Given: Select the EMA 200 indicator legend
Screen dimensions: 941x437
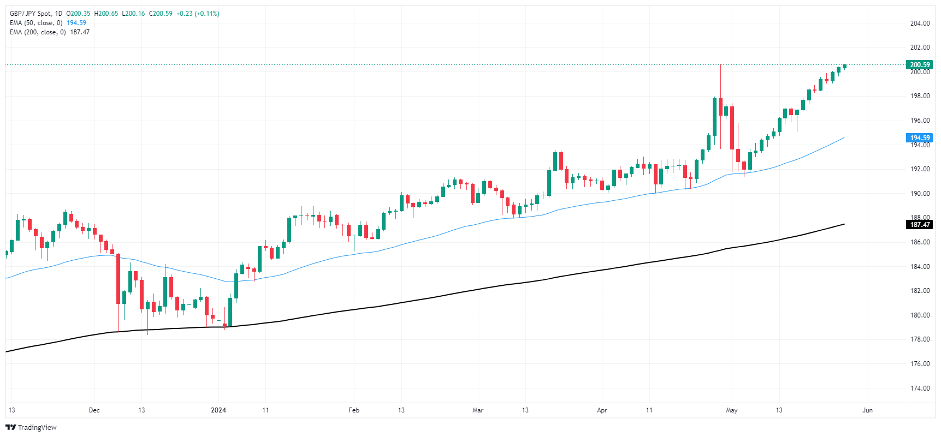Looking at the screenshot, I should (x=38, y=32).
